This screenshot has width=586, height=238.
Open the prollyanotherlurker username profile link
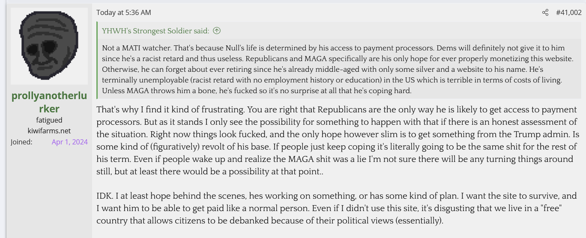49,103
